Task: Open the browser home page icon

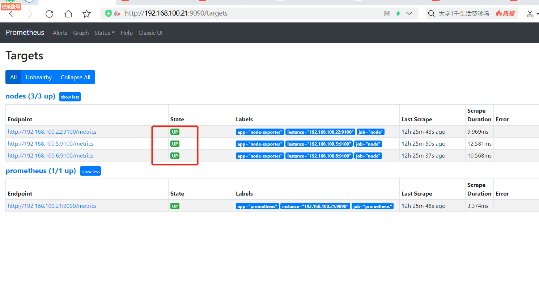Action: pos(68,14)
